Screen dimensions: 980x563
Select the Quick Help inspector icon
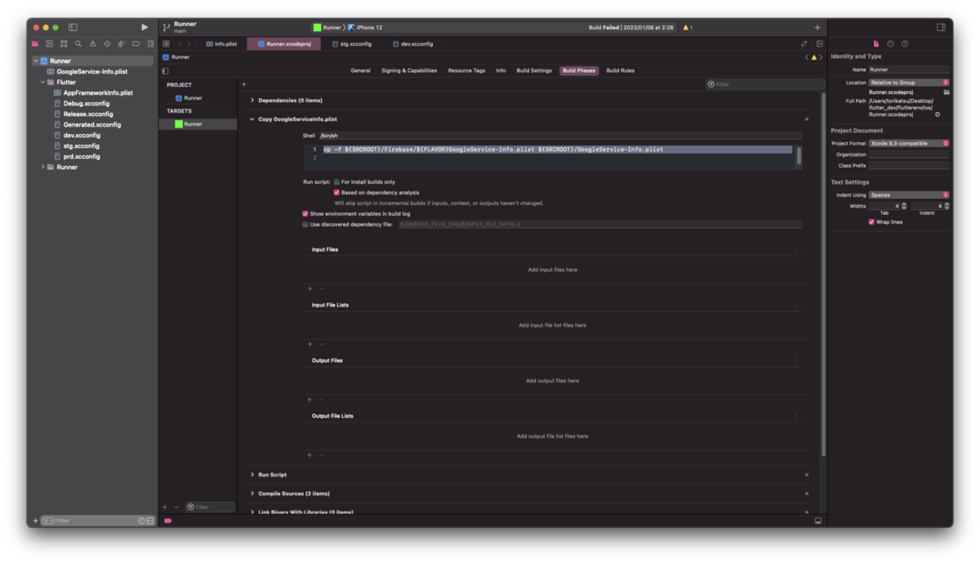[x=905, y=43]
